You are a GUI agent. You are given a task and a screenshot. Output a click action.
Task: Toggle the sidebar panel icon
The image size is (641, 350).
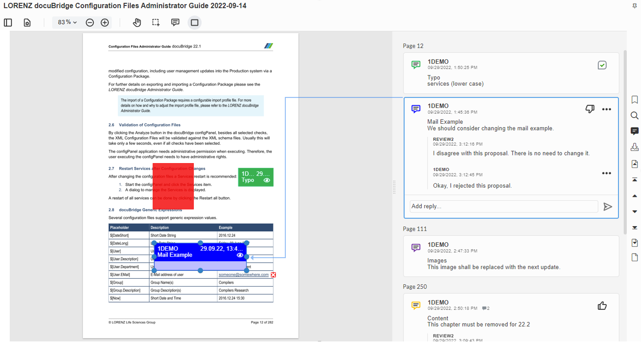(8, 23)
